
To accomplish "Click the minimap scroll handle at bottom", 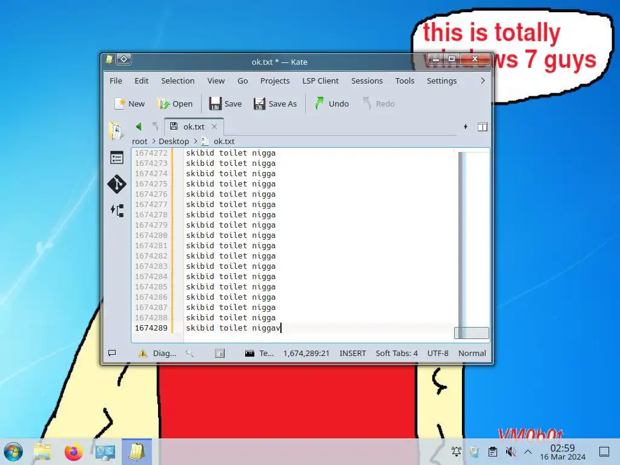I will click(x=471, y=333).
